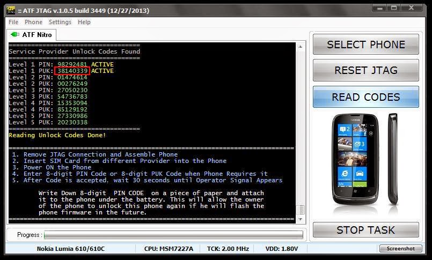Image resolution: width=432 pixels, height=260 pixels.
Task: Click step 4 'Enter 8-digit PIN Code' line
Action: (x=140, y=174)
